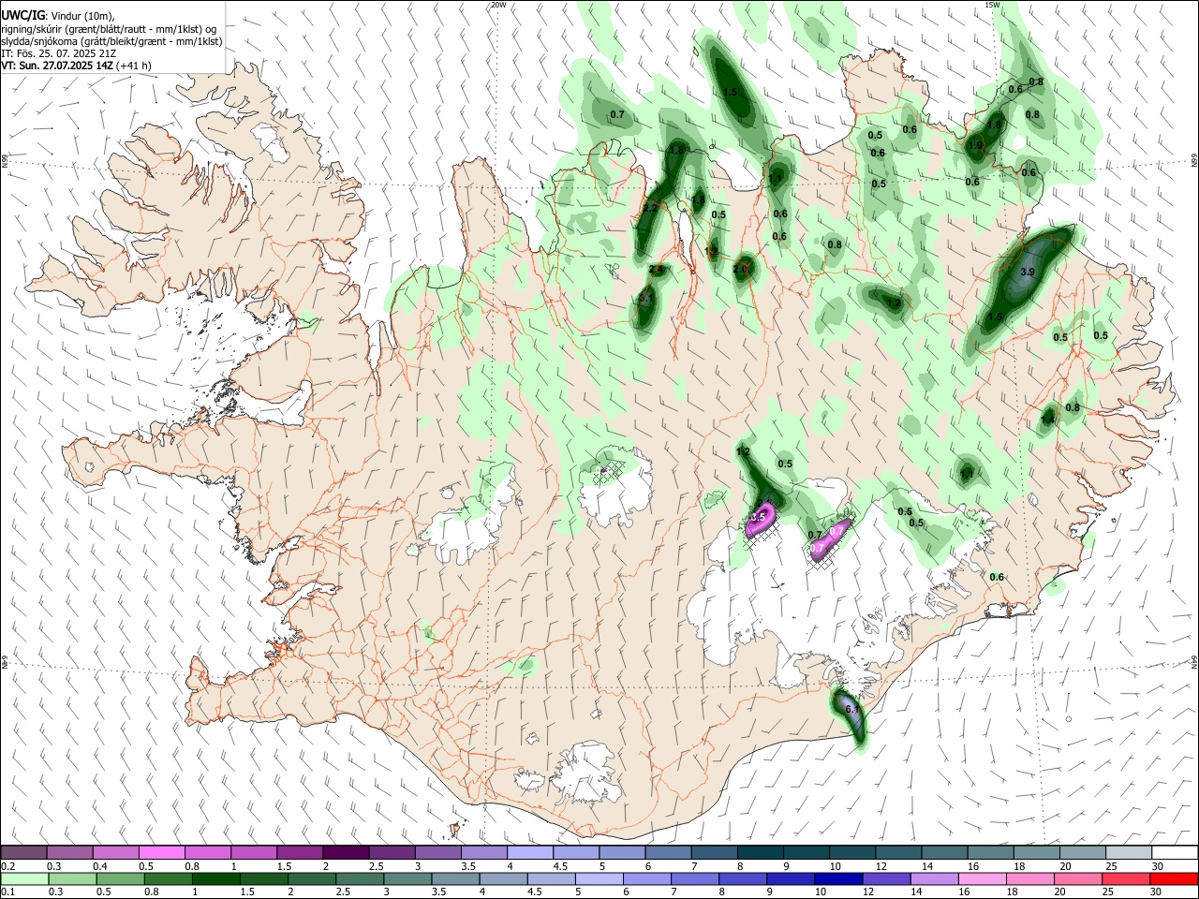Select the 0.2 swatch in the upper legend row
Image resolution: width=1199 pixels, height=899 pixels.
[x=23, y=853]
